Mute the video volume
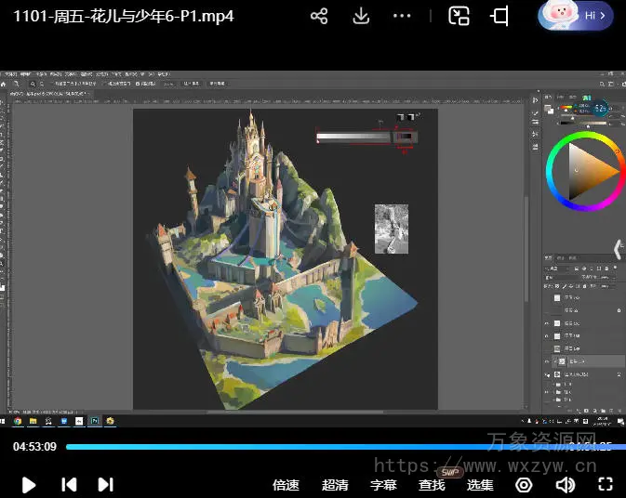 coord(565,484)
